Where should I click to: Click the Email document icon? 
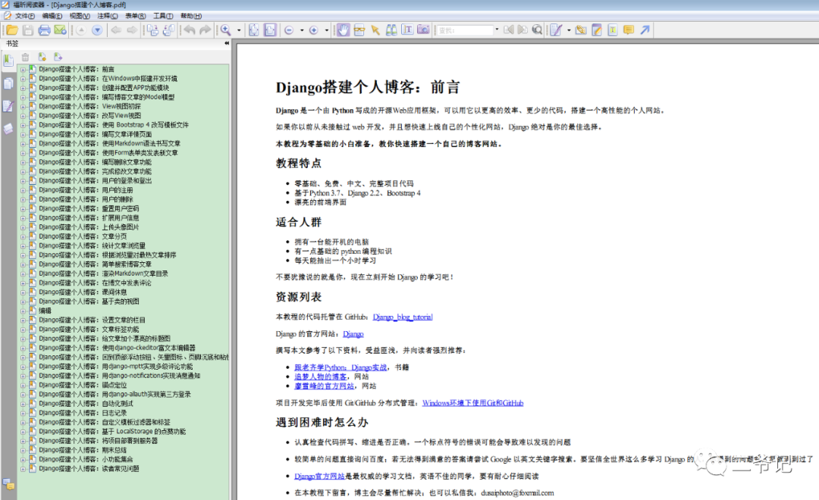tap(60, 30)
